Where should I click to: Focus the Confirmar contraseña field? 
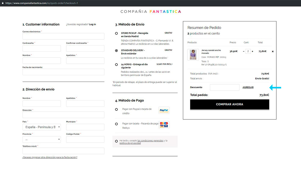pyautogui.click(x=85, y=48)
